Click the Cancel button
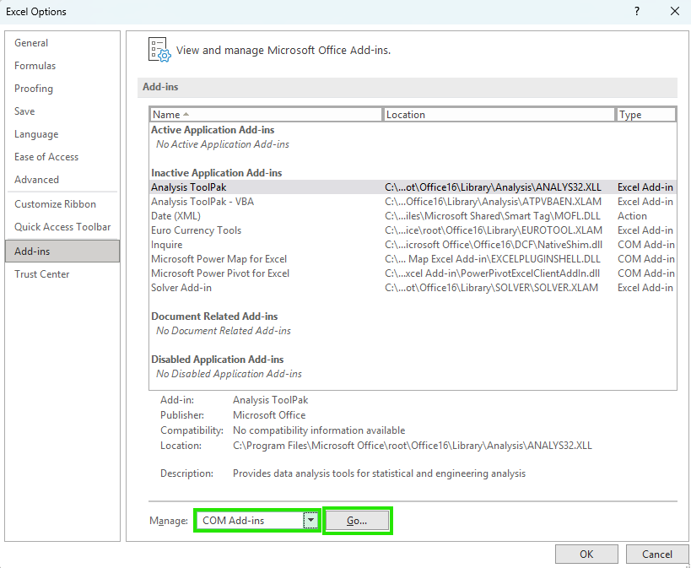This screenshot has width=691, height=568. pyautogui.click(x=657, y=554)
